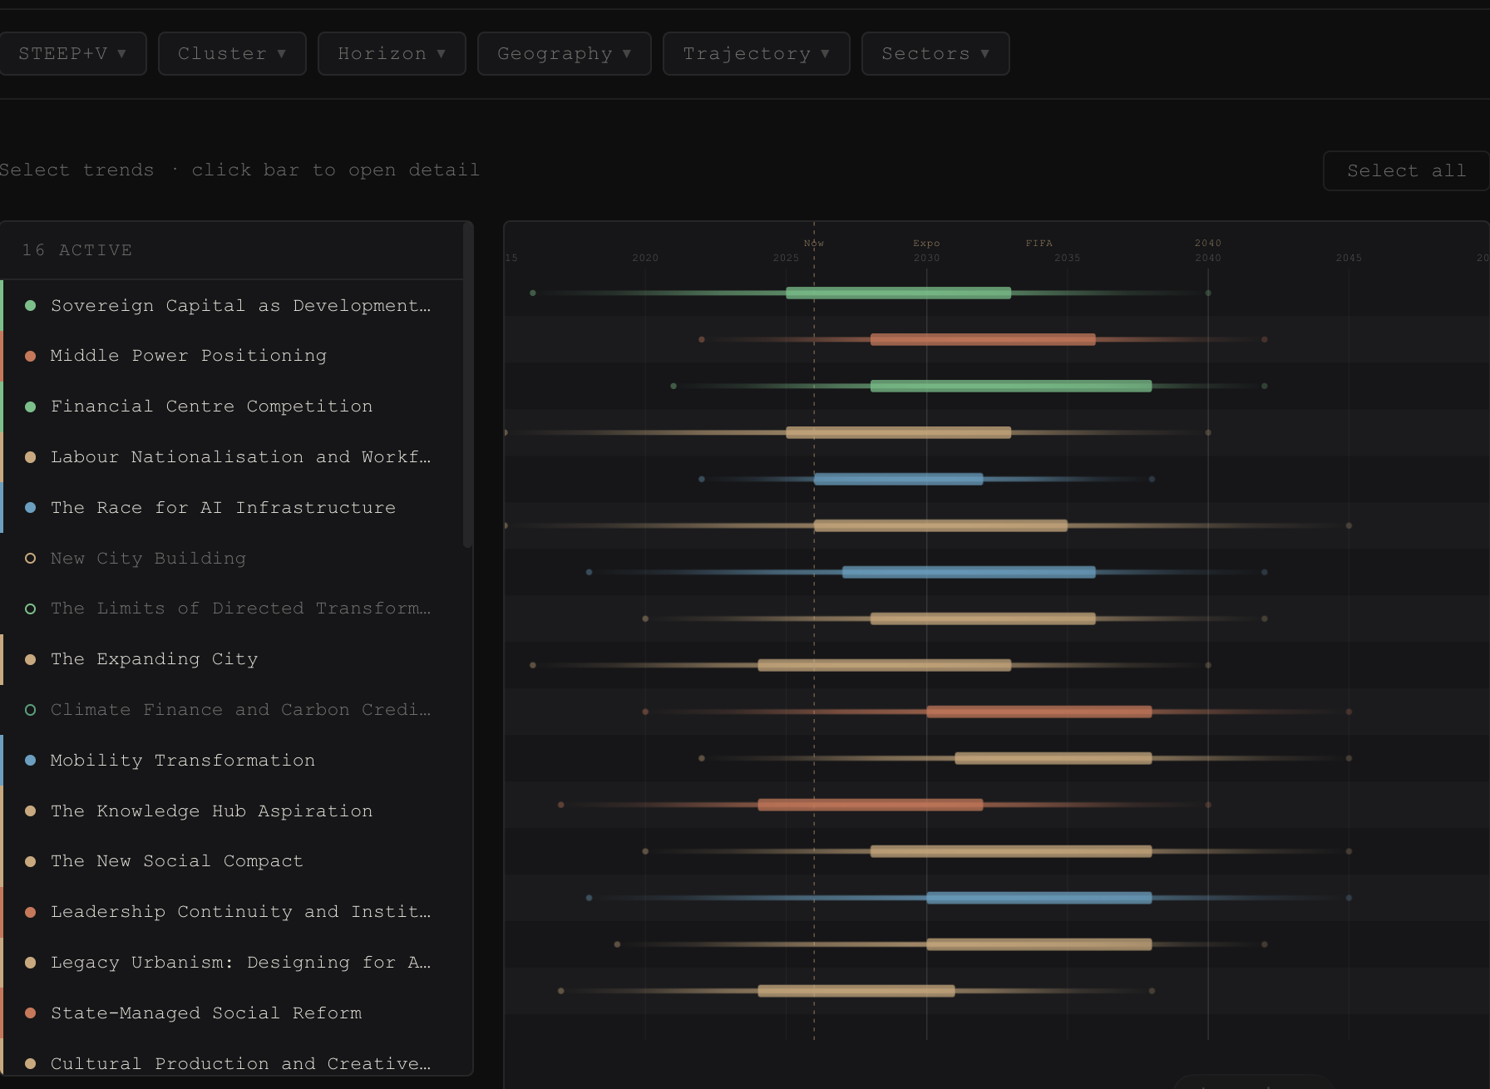
Task: Open the Mobility Transformation blue timeline bar
Action: pos(969,572)
